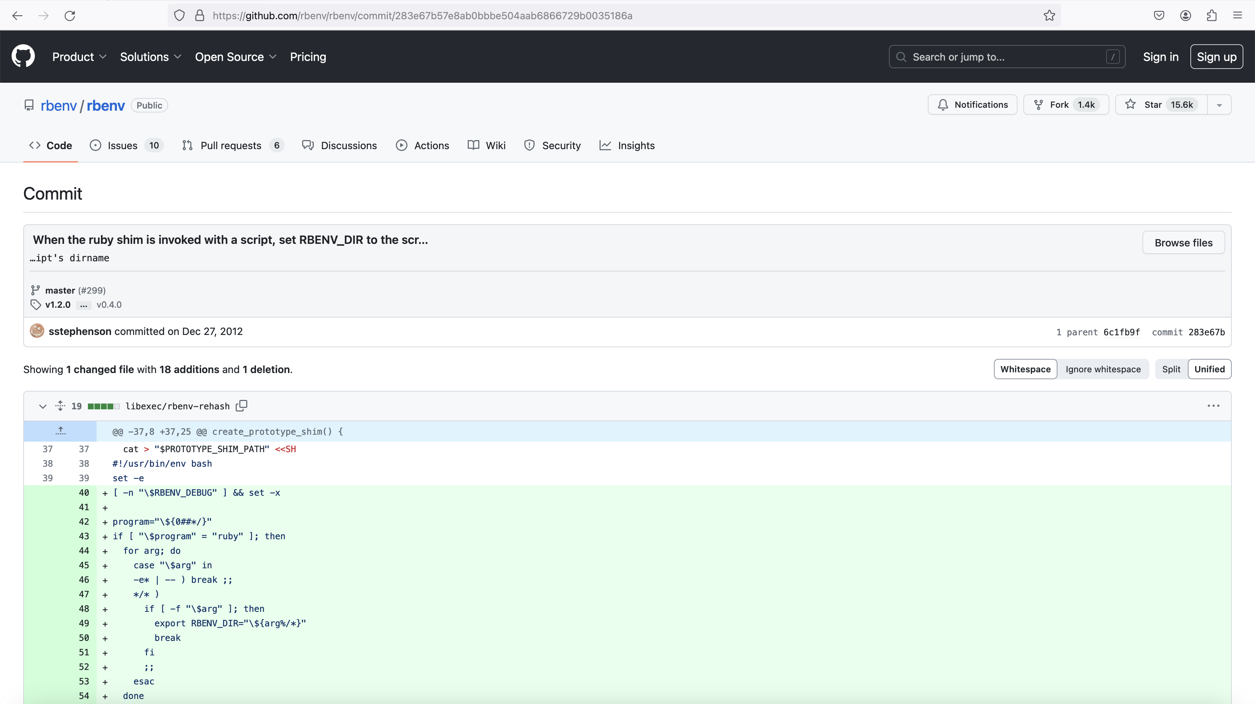
Task: Click the Search or jump to field
Action: point(1007,57)
